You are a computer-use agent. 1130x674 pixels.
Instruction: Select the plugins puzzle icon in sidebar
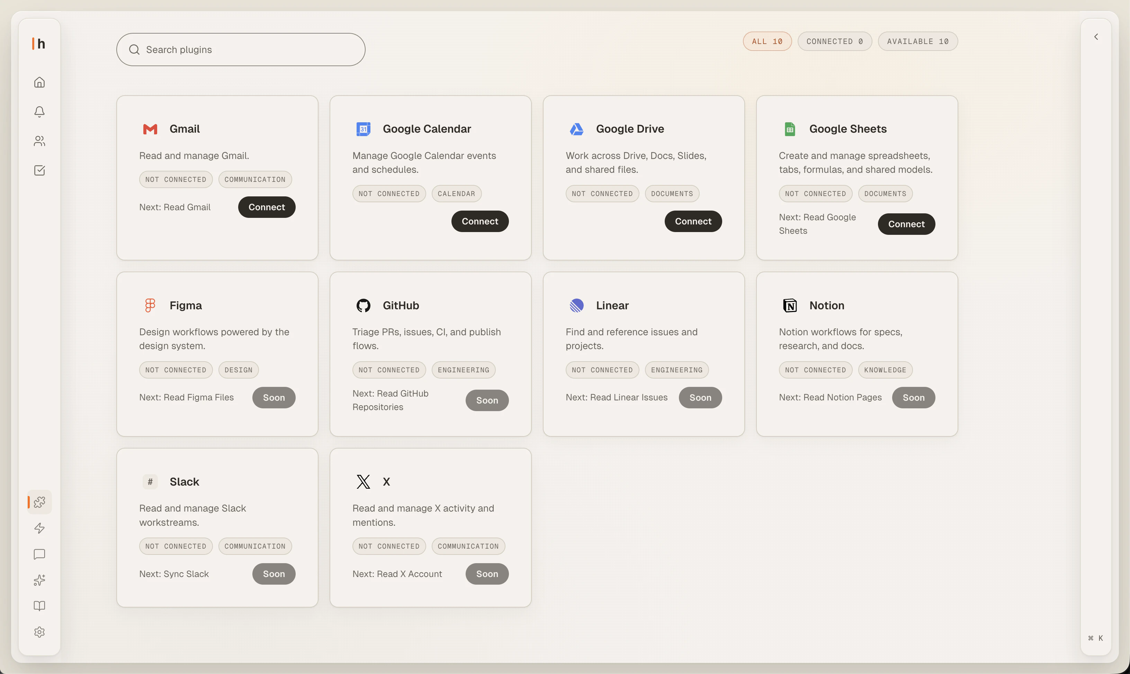click(39, 502)
